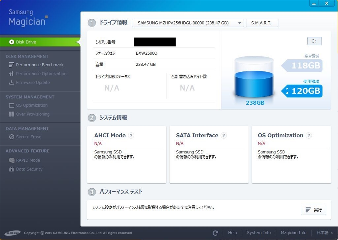Image resolution: width=338 pixels, height=240 pixels.
Task: Click the 238GB total label under cylinder
Action: [x=255, y=103]
